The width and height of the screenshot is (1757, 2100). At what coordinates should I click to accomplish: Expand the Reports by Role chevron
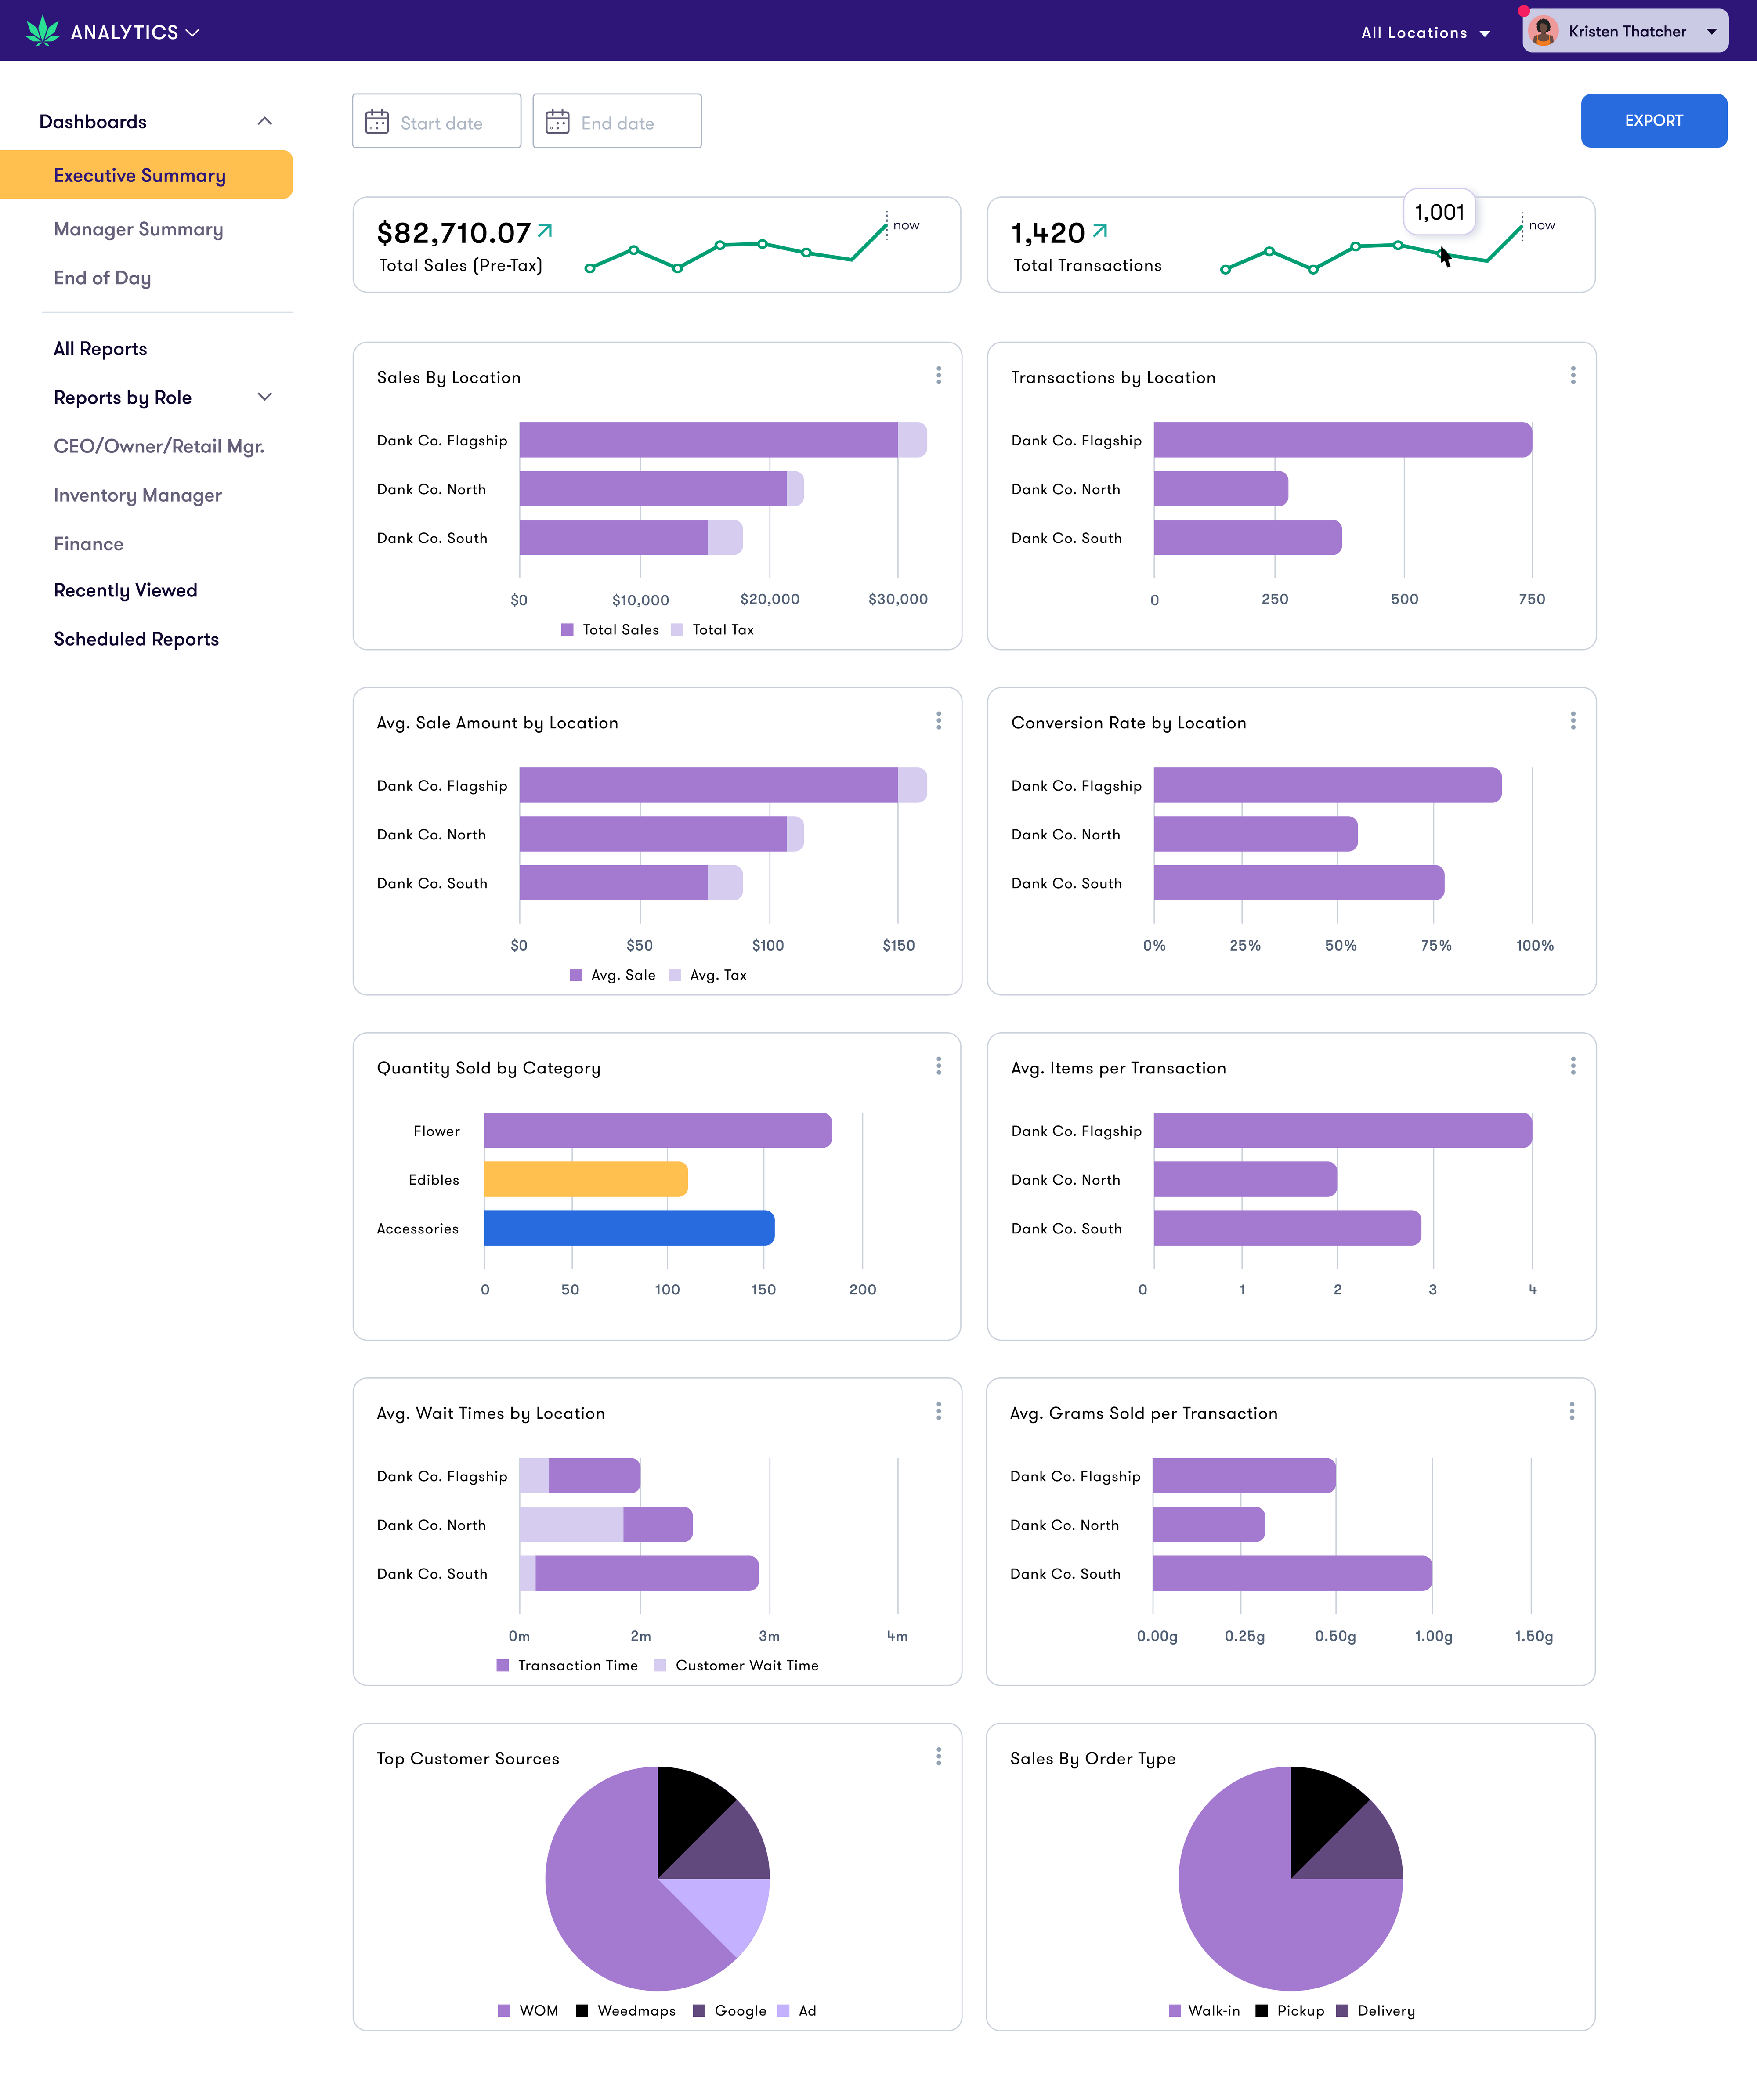(x=264, y=397)
